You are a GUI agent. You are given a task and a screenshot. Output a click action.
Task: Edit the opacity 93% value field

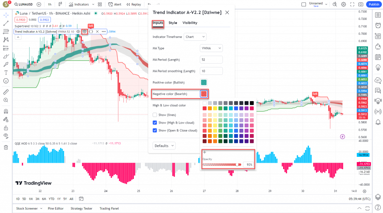pyautogui.click(x=248, y=165)
